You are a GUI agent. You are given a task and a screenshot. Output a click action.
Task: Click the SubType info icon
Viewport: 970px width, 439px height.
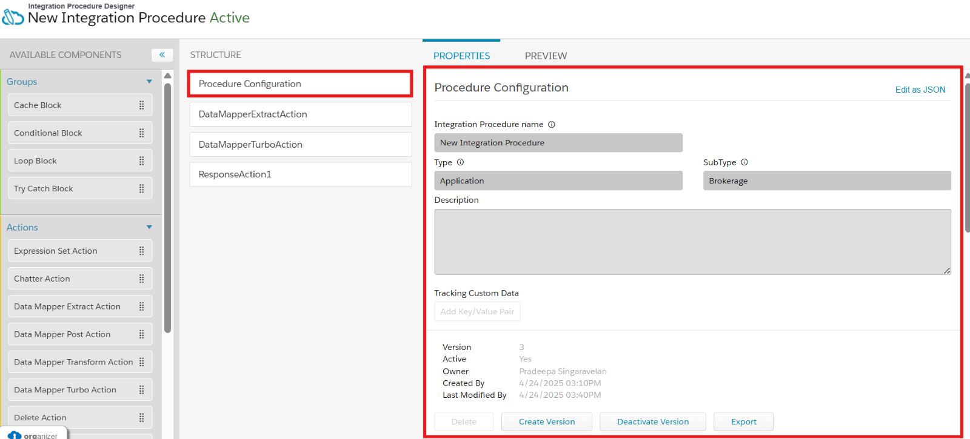tap(744, 162)
